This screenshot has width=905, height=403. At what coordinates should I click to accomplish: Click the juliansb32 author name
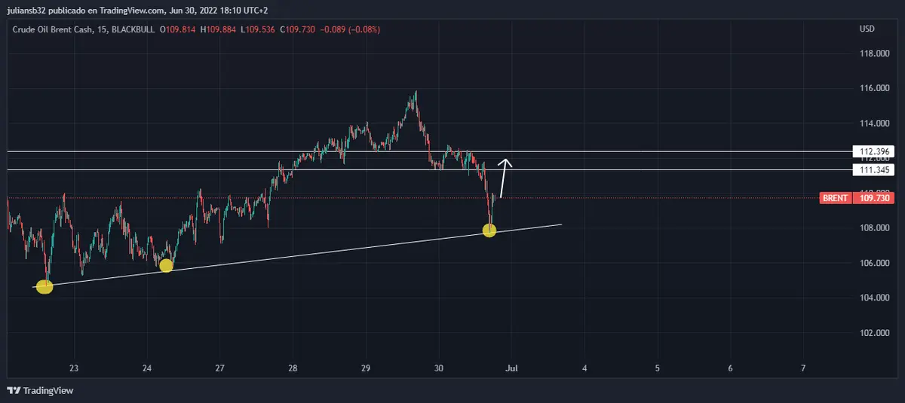(x=27, y=11)
